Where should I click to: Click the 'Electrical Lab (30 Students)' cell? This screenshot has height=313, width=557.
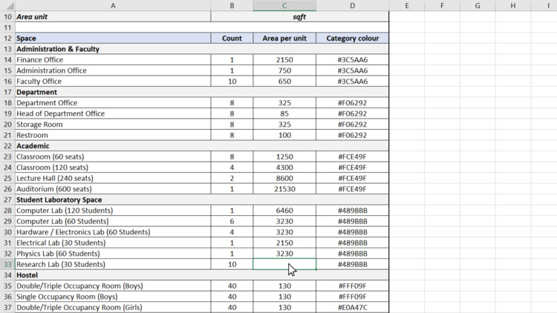tap(113, 243)
